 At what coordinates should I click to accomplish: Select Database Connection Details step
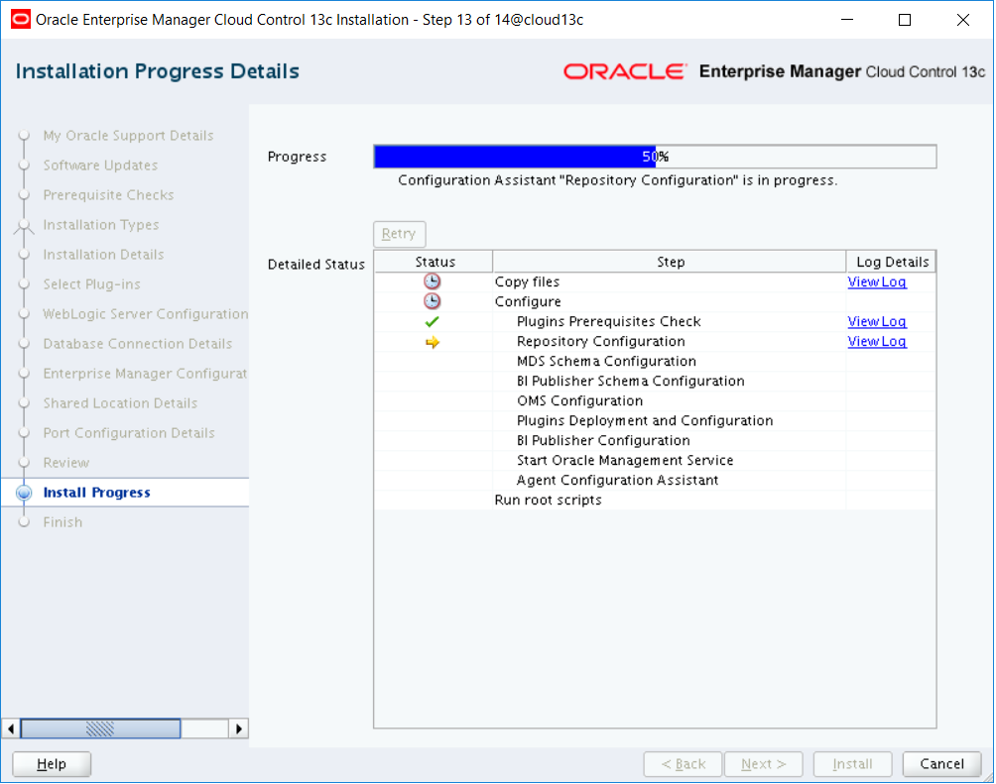coord(138,344)
